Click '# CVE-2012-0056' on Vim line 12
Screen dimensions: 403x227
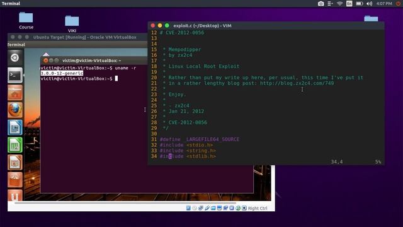(x=182, y=33)
